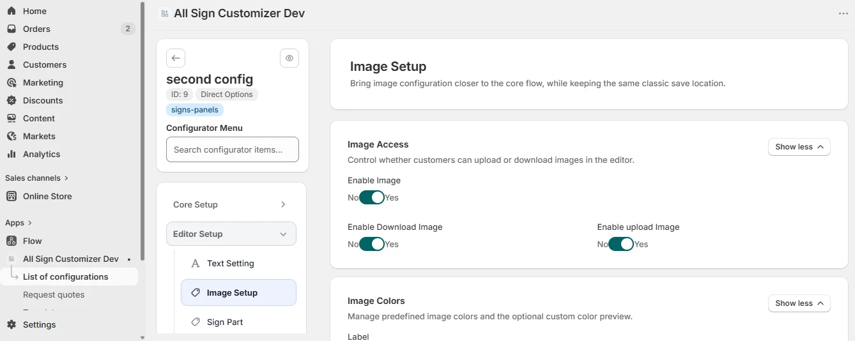The width and height of the screenshot is (855, 341).
Task: Click the Marketing target icon
Action: (x=11, y=82)
